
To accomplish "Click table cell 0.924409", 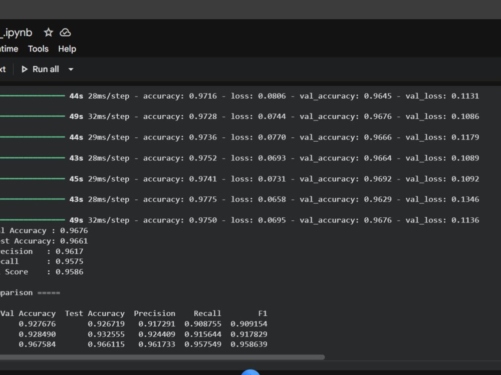I will [x=156, y=334].
